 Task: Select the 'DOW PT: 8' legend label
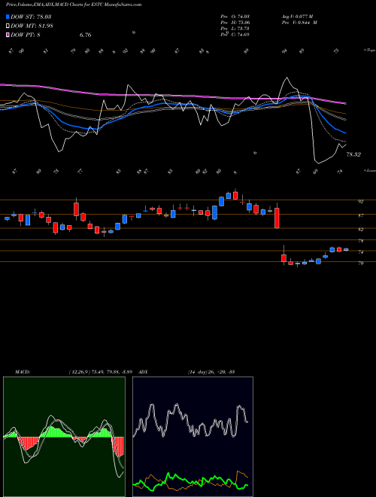pyautogui.click(x=26, y=35)
